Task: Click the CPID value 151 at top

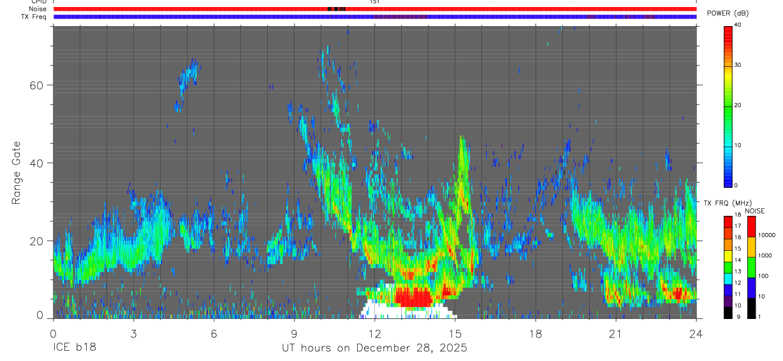Action: click(375, 2)
